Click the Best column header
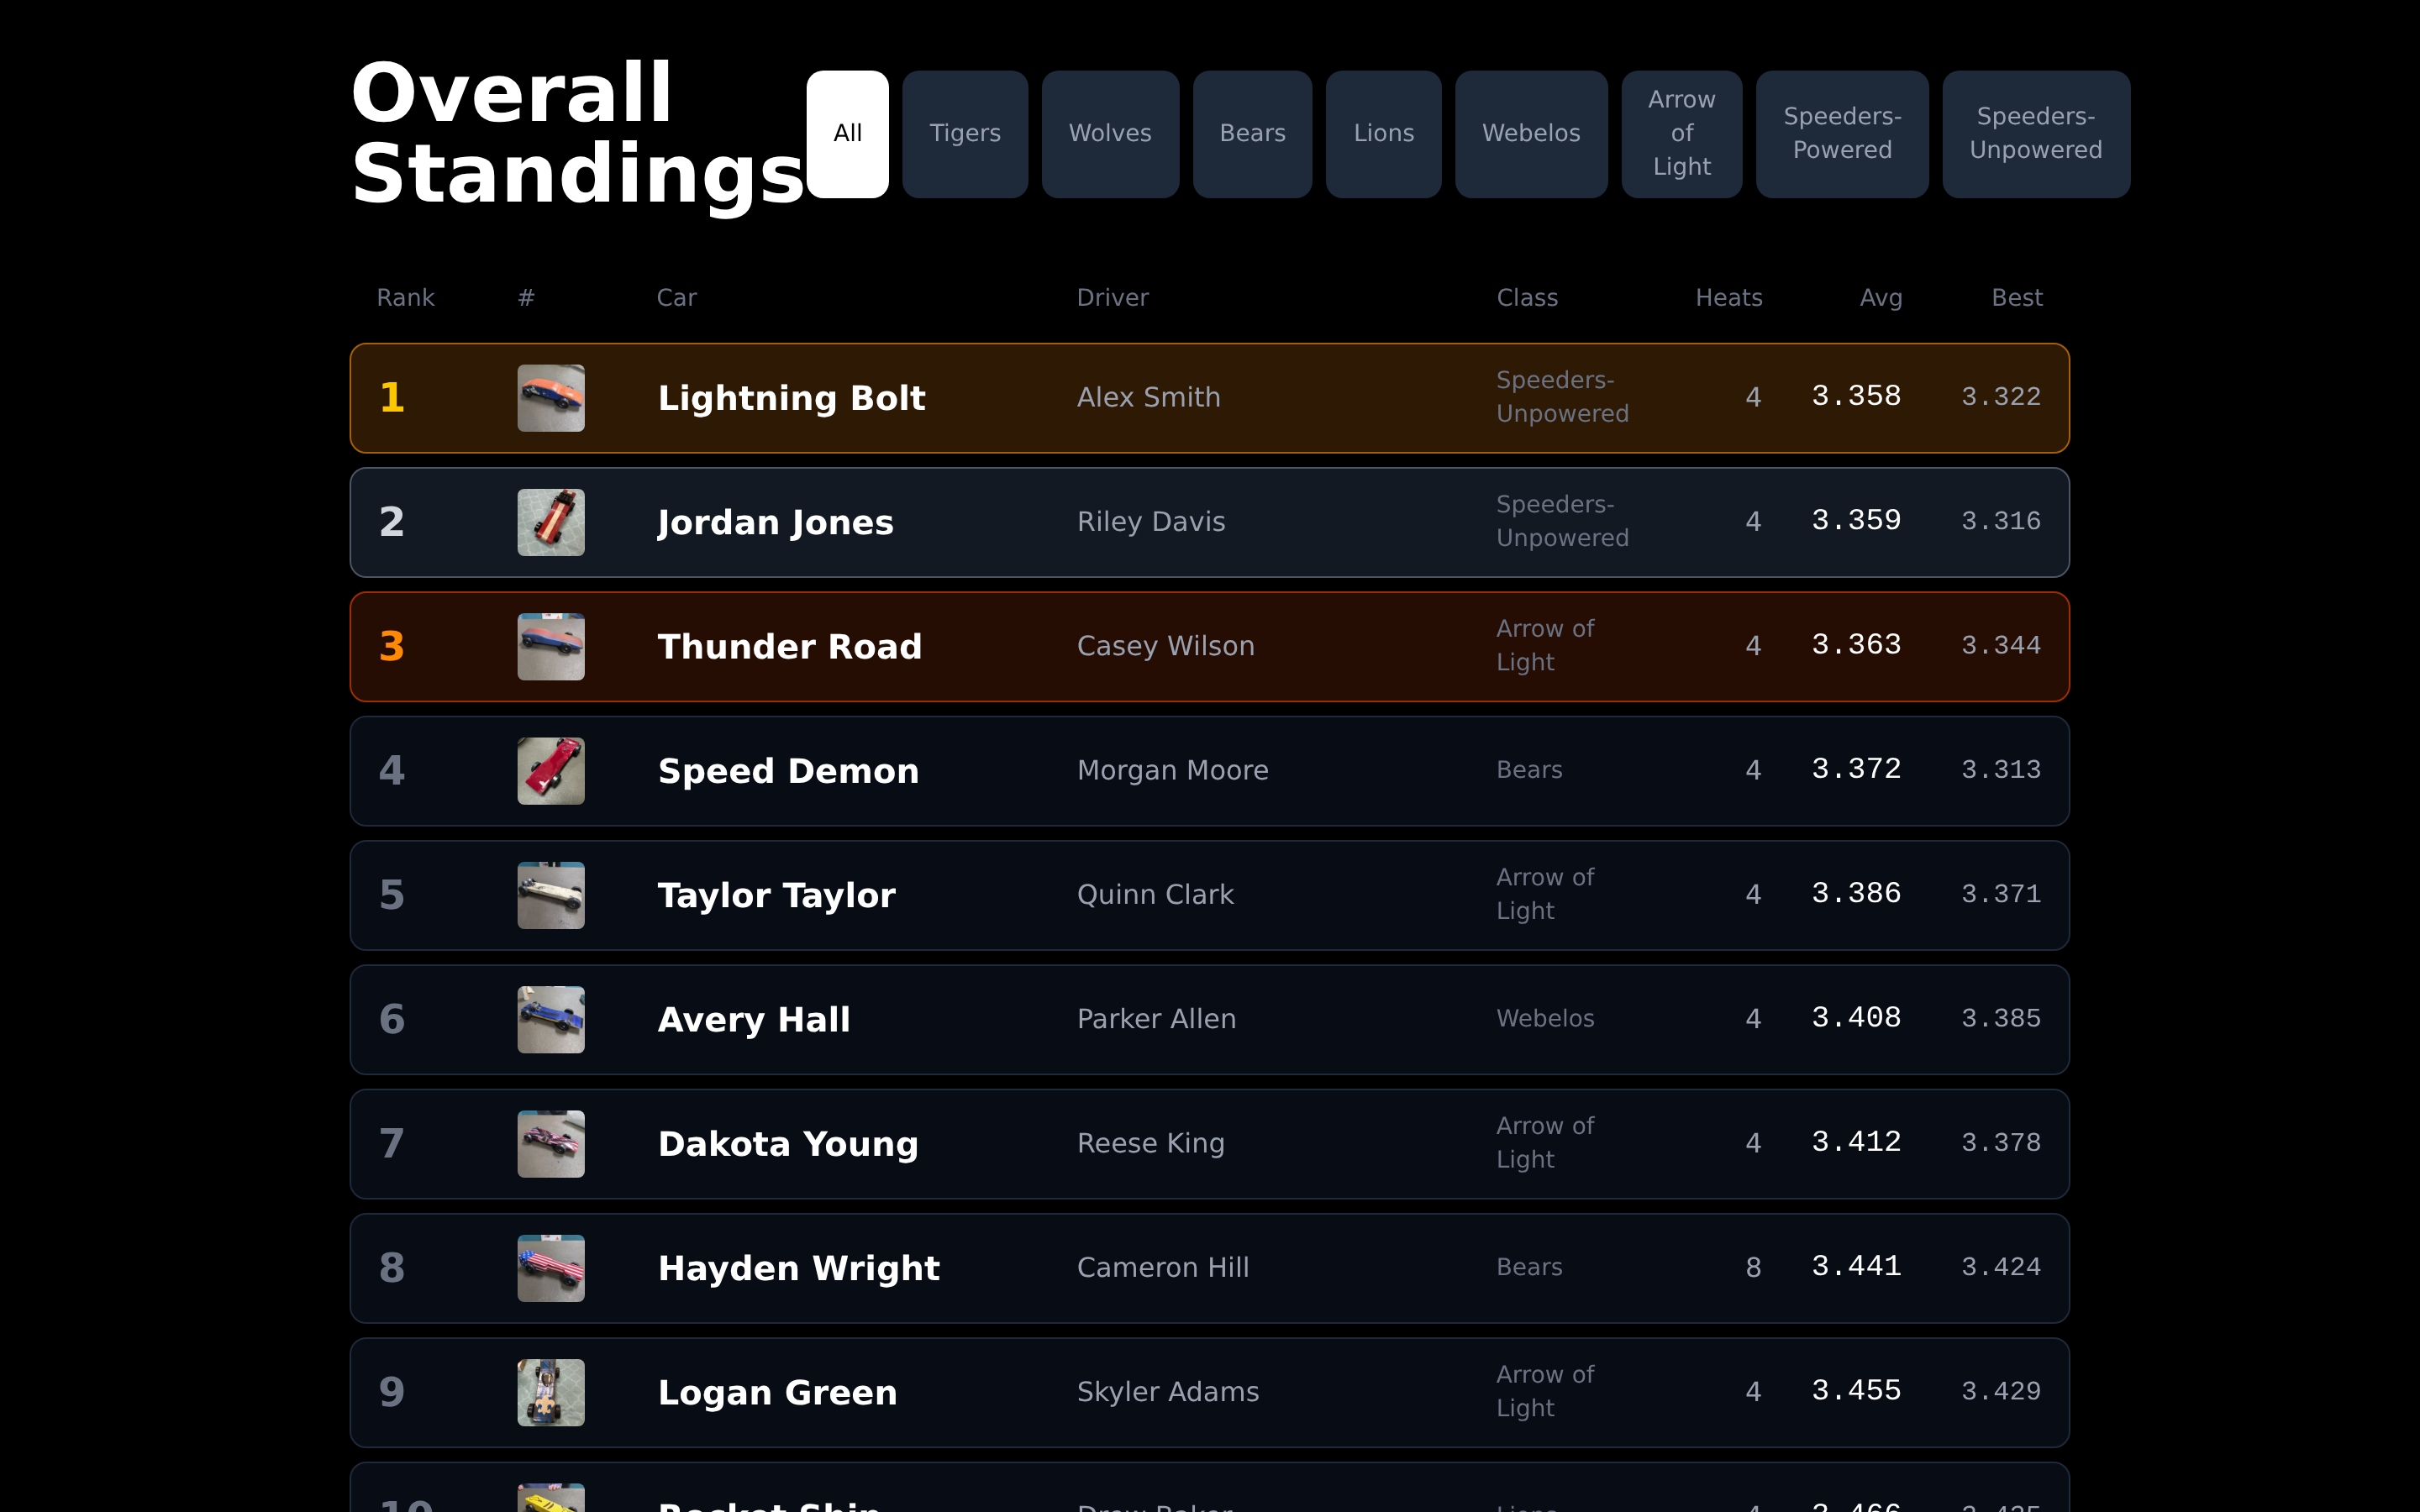 pos(2016,298)
